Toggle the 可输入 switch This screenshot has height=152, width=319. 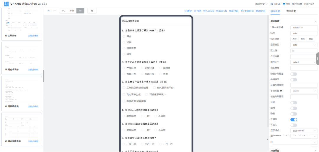294,125
